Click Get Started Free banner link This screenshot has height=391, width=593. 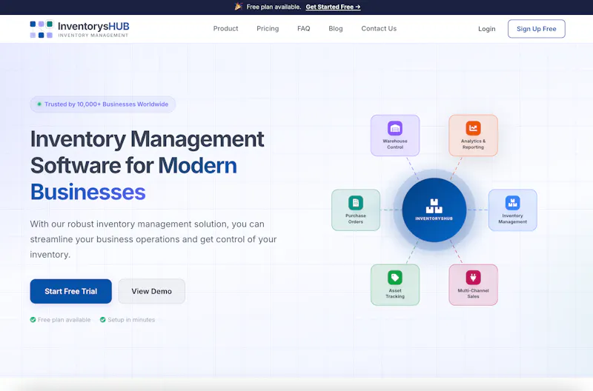tap(333, 7)
